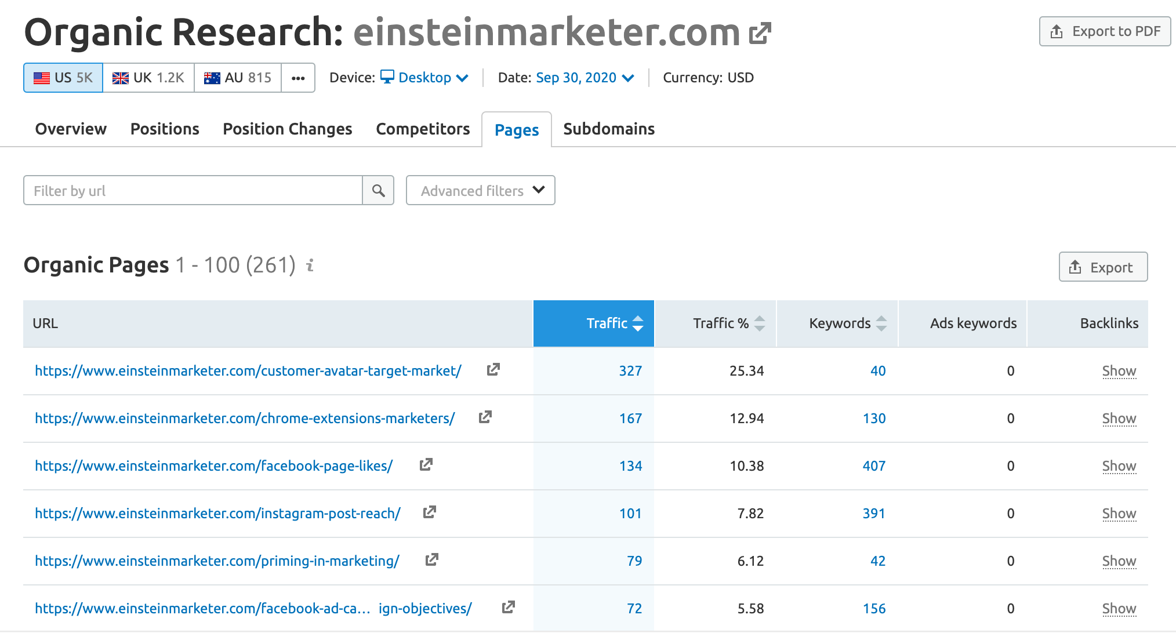Image resolution: width=1176 pixels, height=633 pixels.
Task: Click the sort arrows on Keywords column
Action: pyautogui.click(x=881, y=323)
